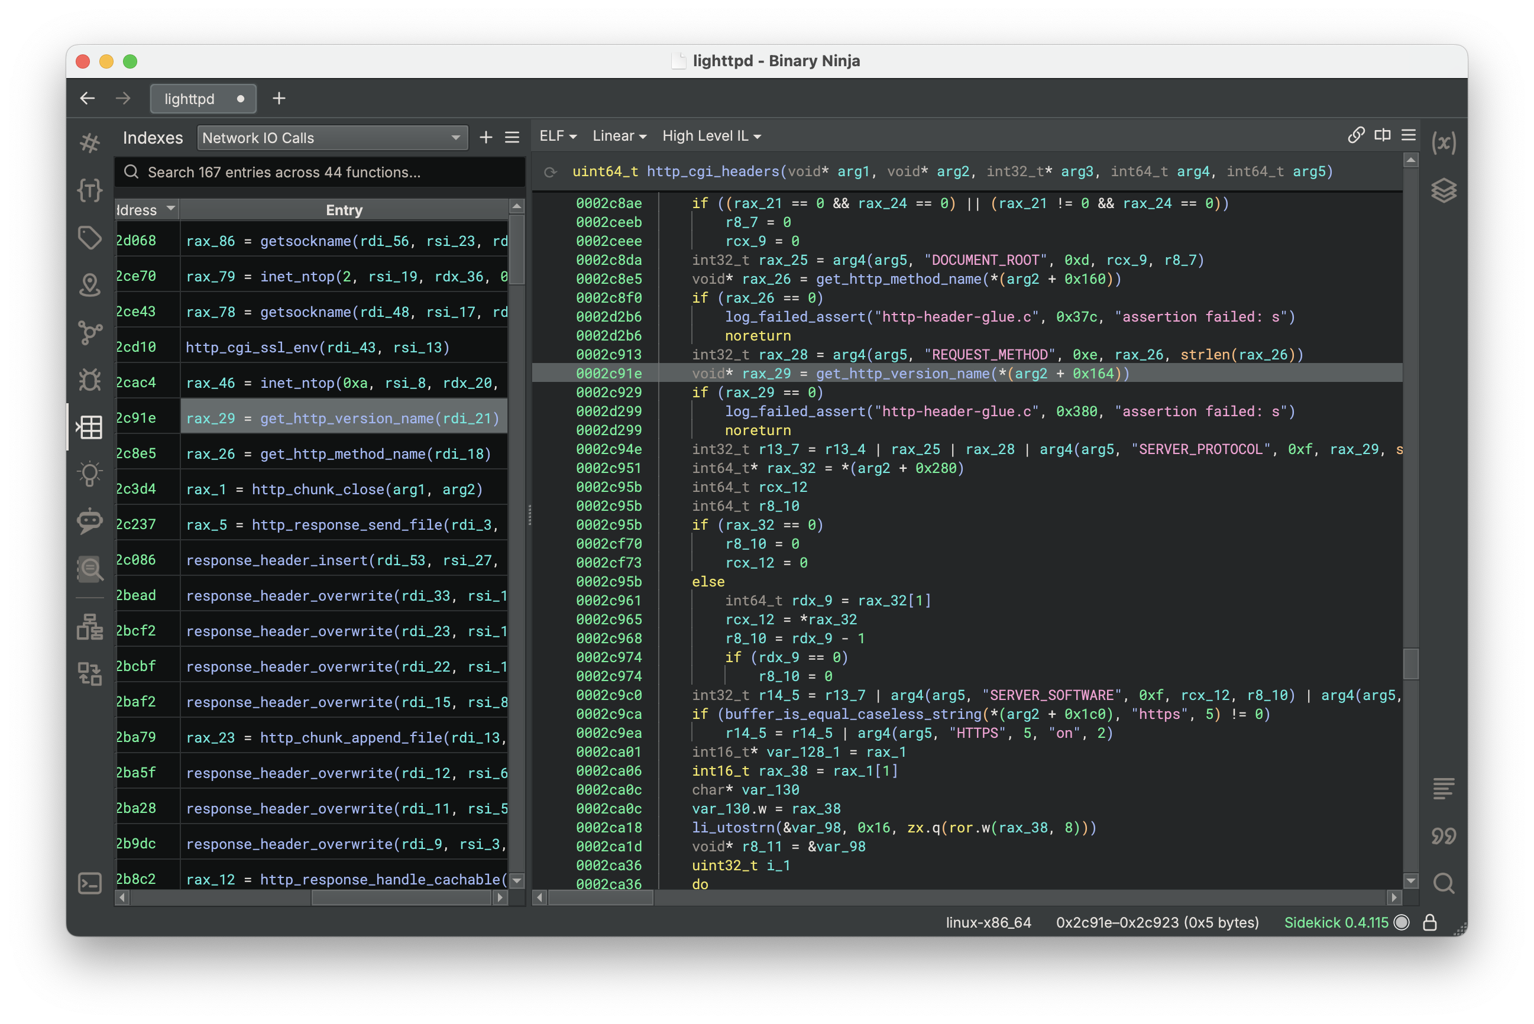Switch to the High Level IL tab
The image size is (1534, 1024).
(x=707, y=136)
